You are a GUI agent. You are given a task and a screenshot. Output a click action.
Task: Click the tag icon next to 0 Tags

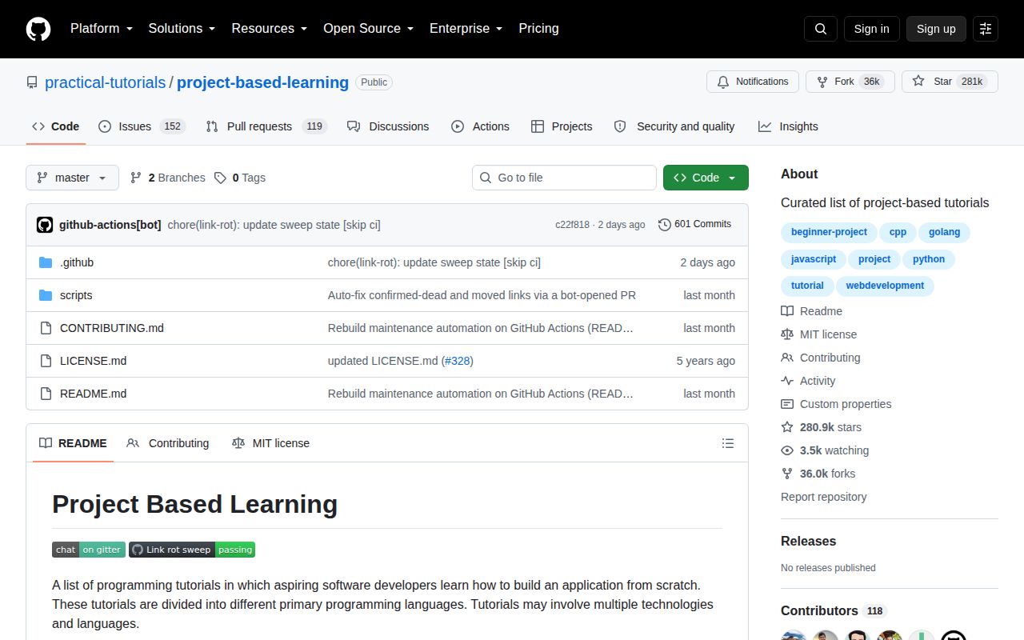click(x=220, y=178)
